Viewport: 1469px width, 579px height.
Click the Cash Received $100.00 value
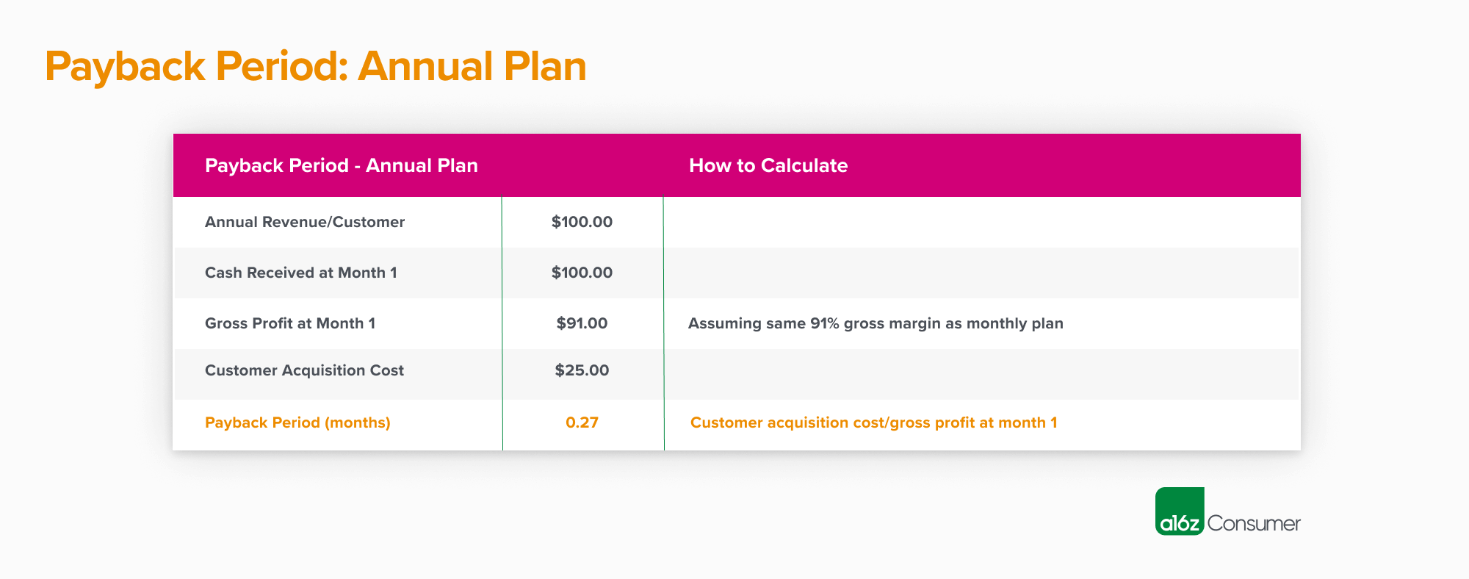point(582,273)
